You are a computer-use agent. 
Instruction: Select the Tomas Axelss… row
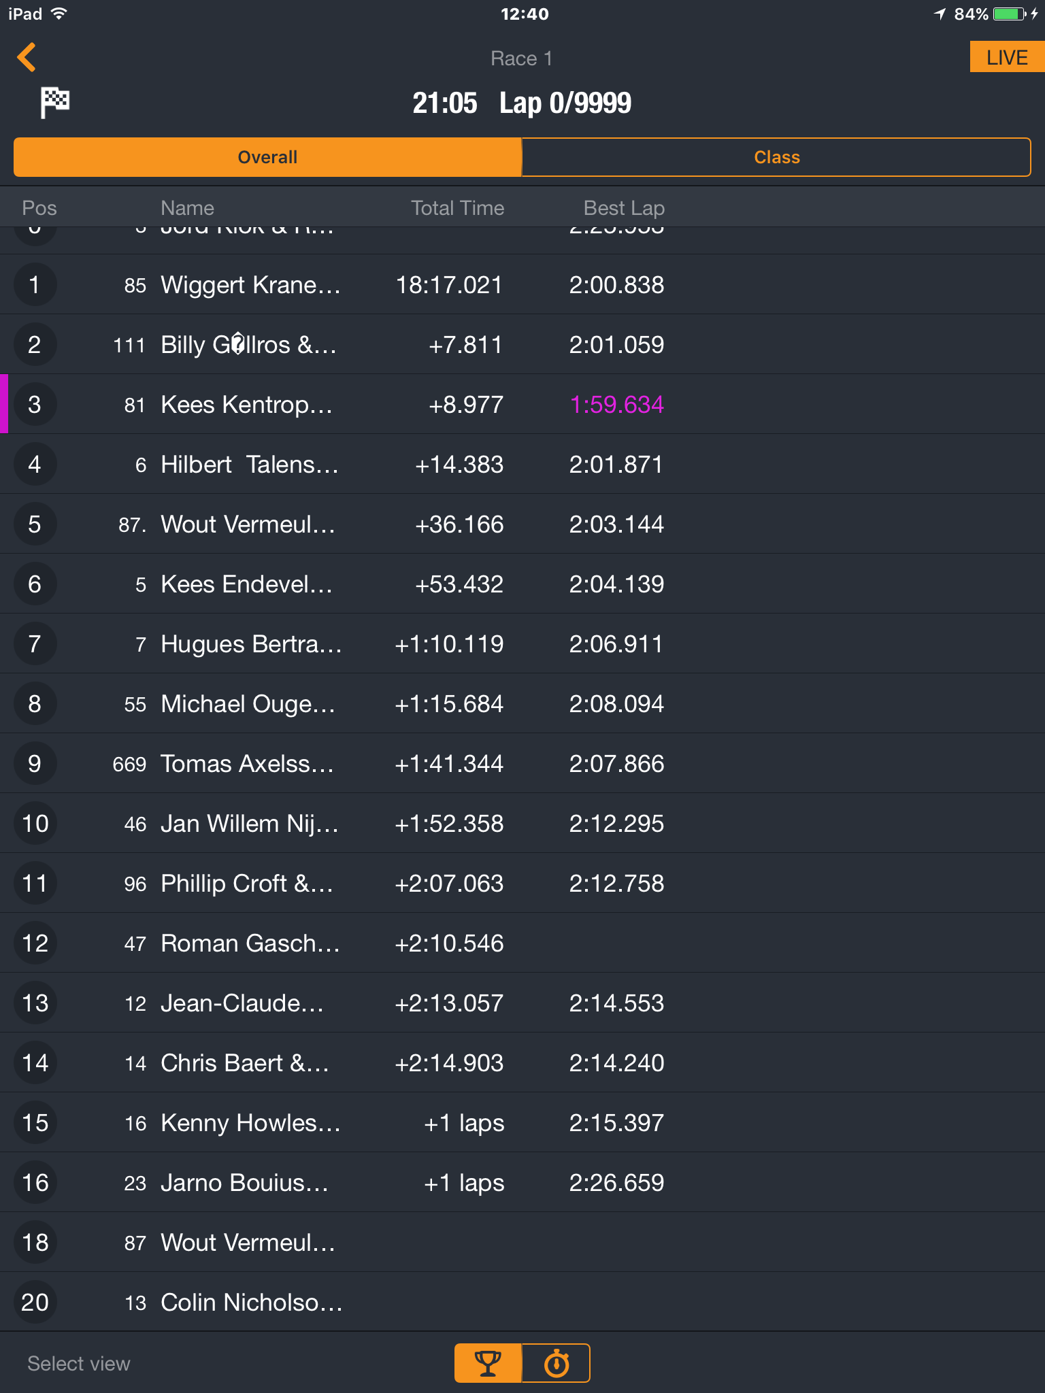[x=522, y=763]
